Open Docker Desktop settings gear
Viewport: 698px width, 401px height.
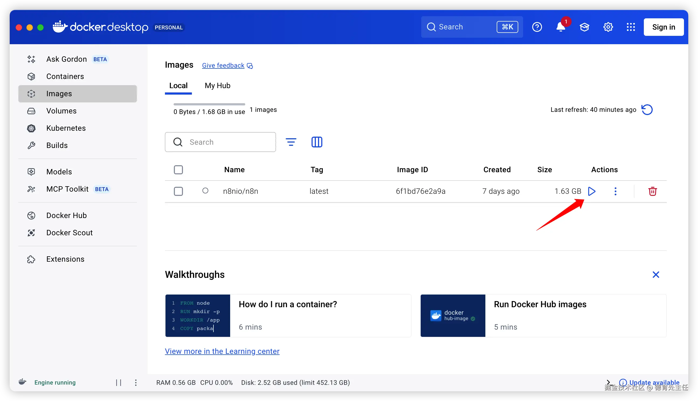[608, 27]
